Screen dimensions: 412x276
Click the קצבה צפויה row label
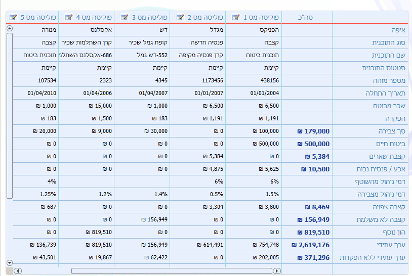(x=389, y=207)
